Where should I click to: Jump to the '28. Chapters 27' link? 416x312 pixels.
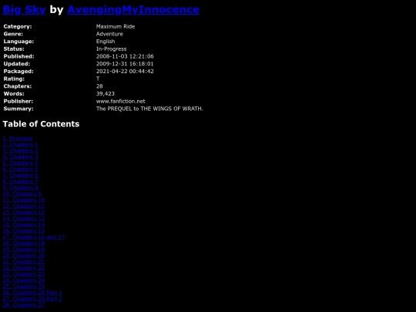[24, 305]
